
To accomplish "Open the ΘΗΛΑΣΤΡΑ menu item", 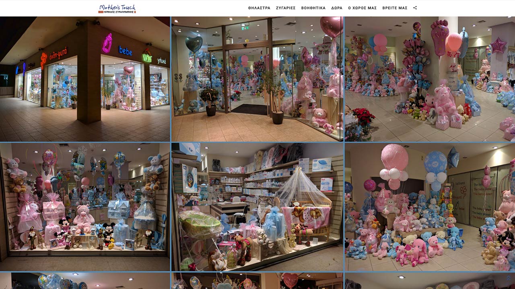I will point(259,8).
